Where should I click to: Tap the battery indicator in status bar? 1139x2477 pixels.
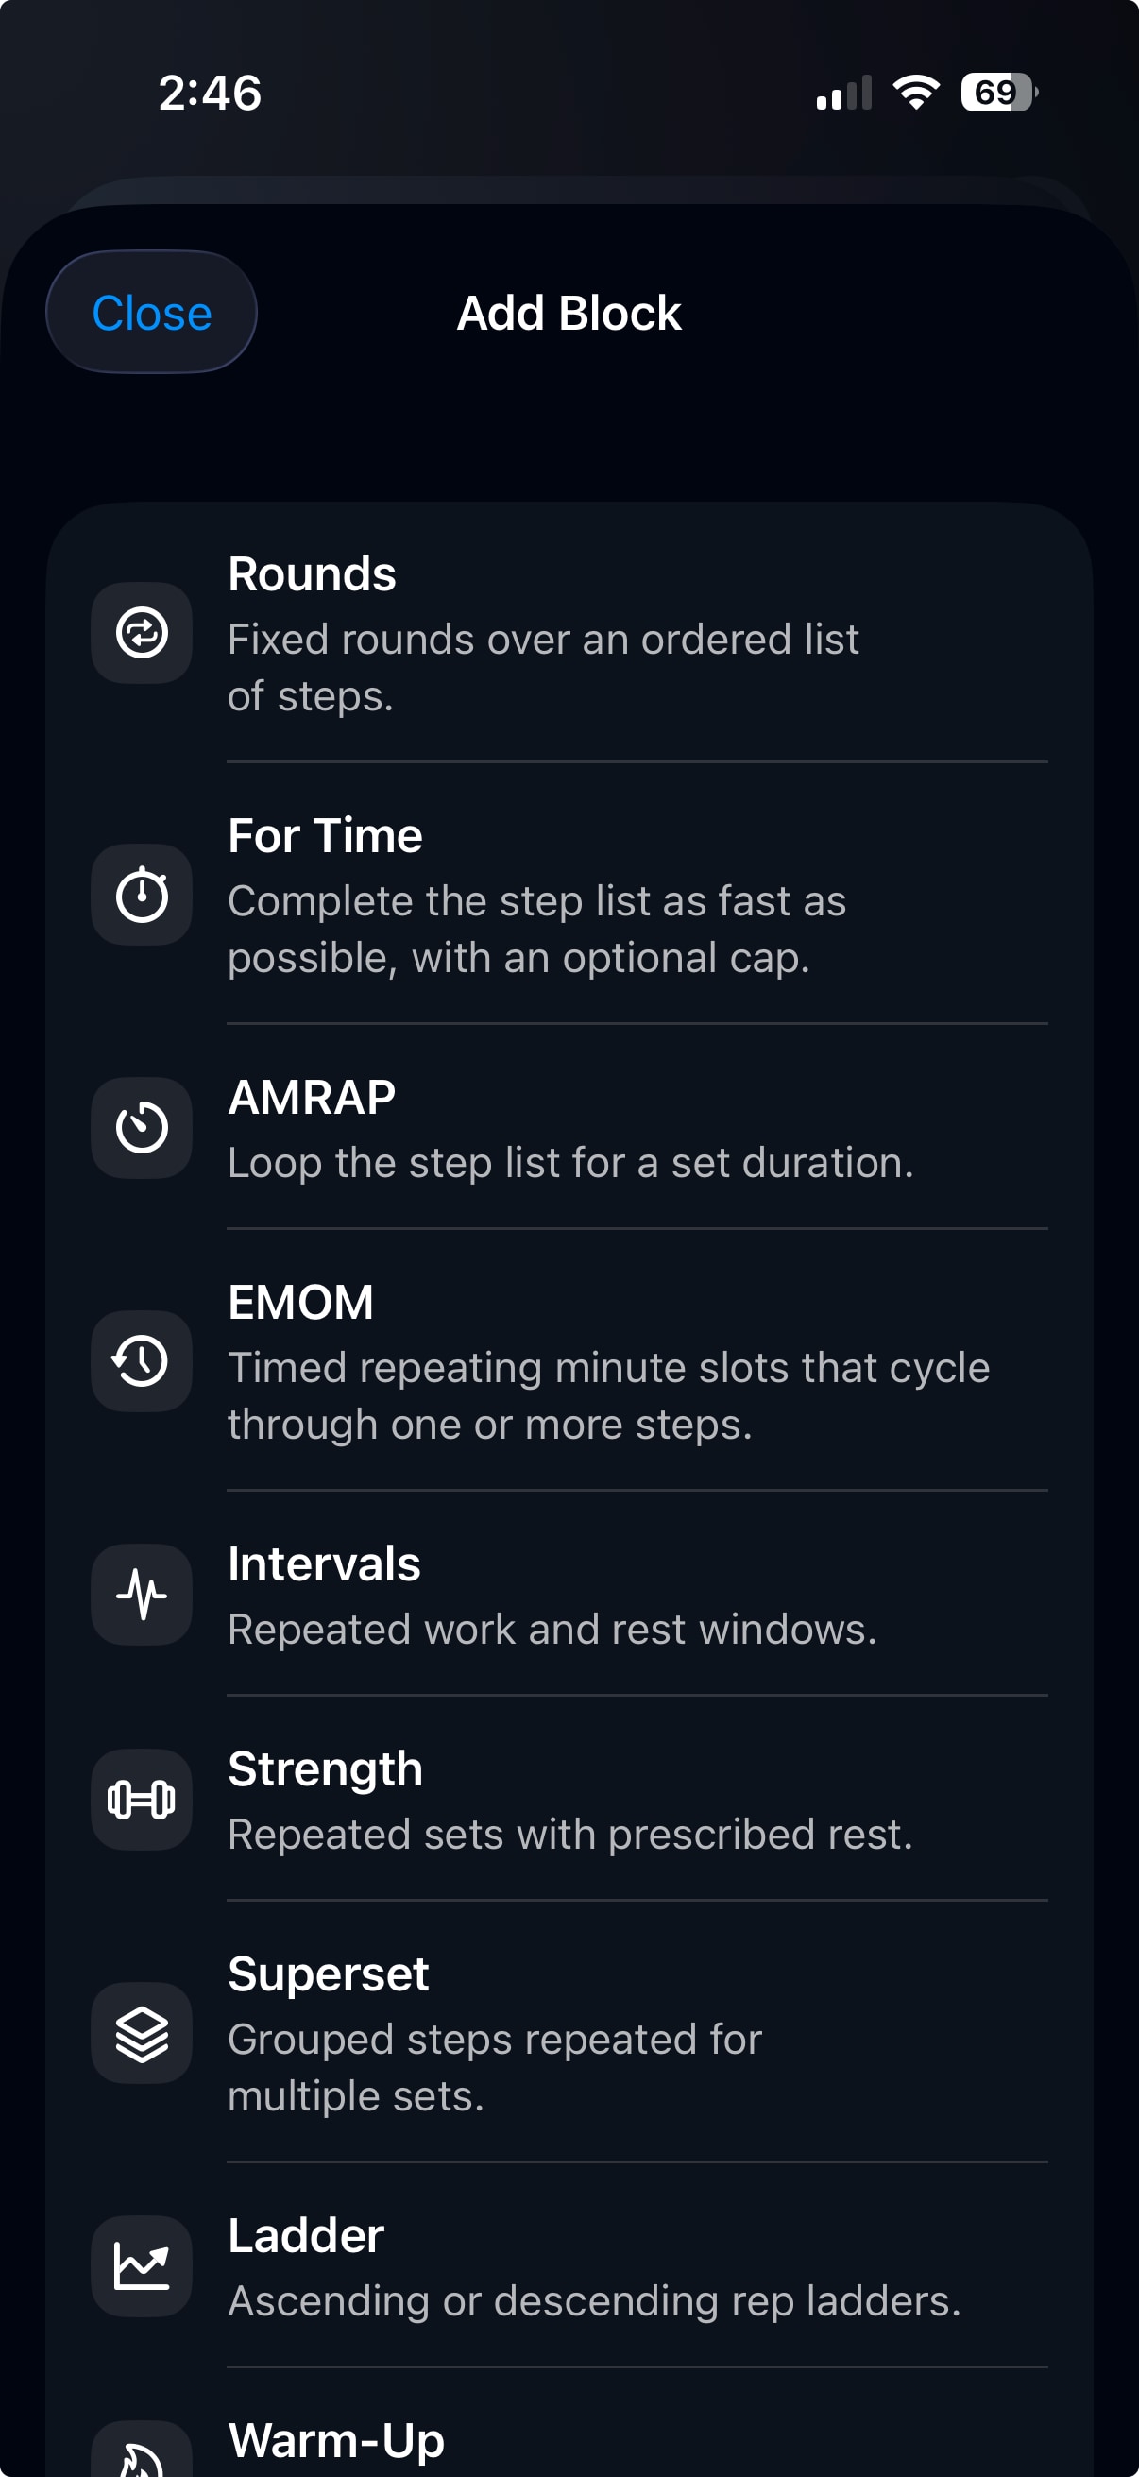(x=998, y=93)
